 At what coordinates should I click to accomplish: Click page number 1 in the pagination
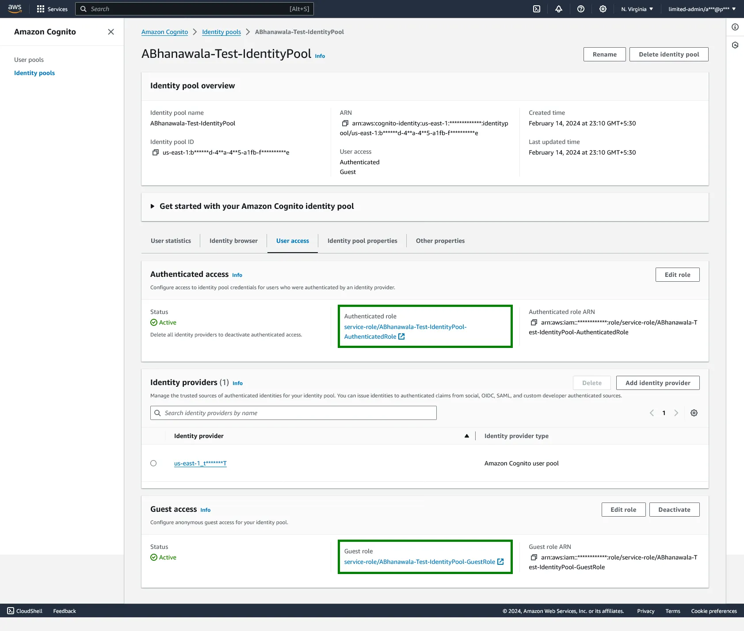(664, 413)
